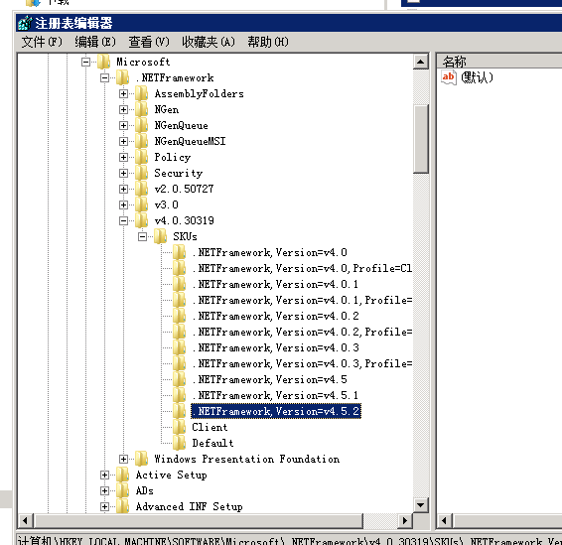Click the Active Setup folder icon
562x545 pixels.
coord(122,475)
